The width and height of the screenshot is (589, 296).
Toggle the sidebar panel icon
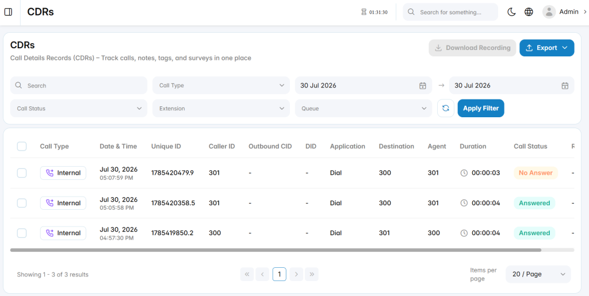8,12
